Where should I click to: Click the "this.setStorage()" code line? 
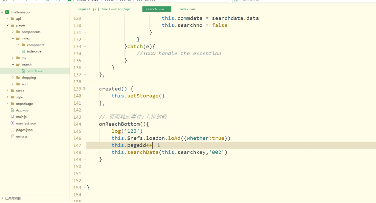138,96
